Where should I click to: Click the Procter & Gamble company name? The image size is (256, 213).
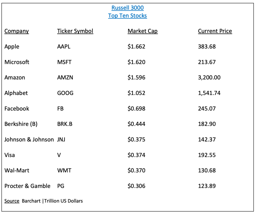click(x=27, y=186)
